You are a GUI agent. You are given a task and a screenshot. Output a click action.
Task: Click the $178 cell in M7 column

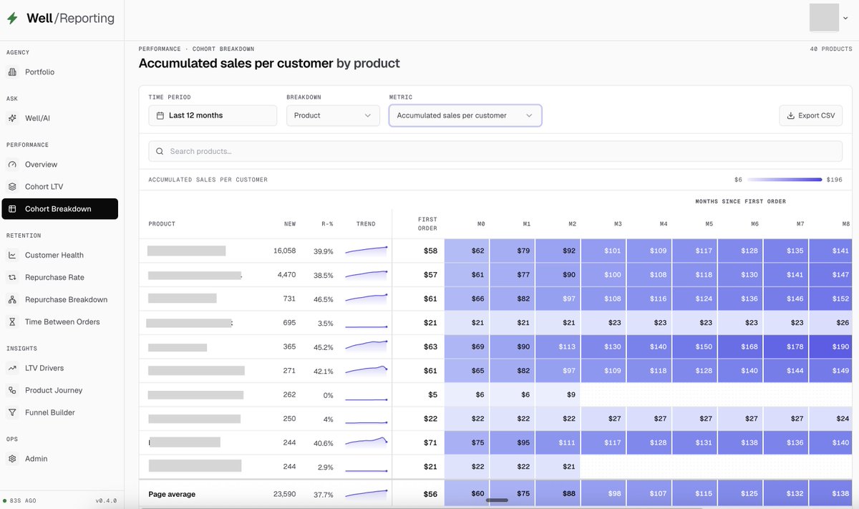[x=786, y=347]
